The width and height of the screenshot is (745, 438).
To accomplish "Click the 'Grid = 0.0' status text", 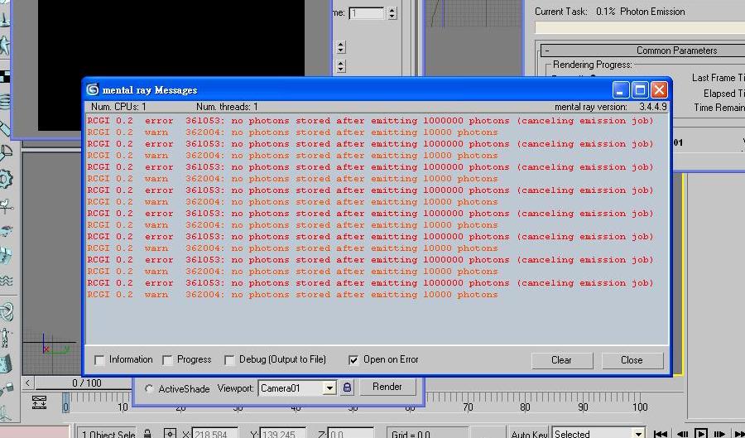I will [x=411, y=434].
